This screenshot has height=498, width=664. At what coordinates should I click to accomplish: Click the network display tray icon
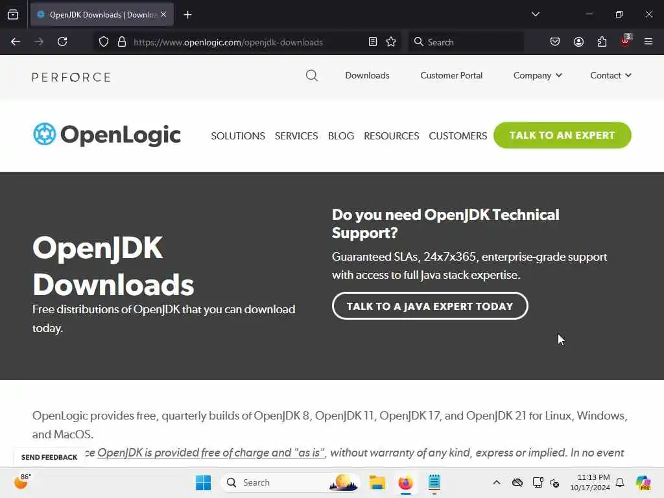pyautogui.click(x=538, y=482)
